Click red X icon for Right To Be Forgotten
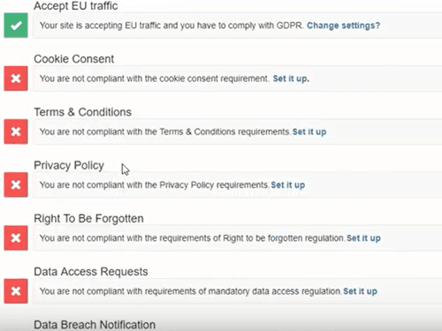 (16, 238)
